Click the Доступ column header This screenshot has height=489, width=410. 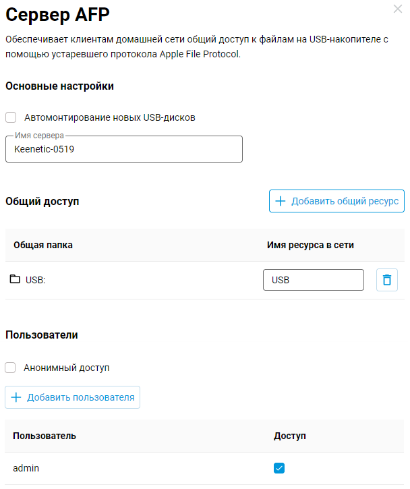[x=290, y=436]
